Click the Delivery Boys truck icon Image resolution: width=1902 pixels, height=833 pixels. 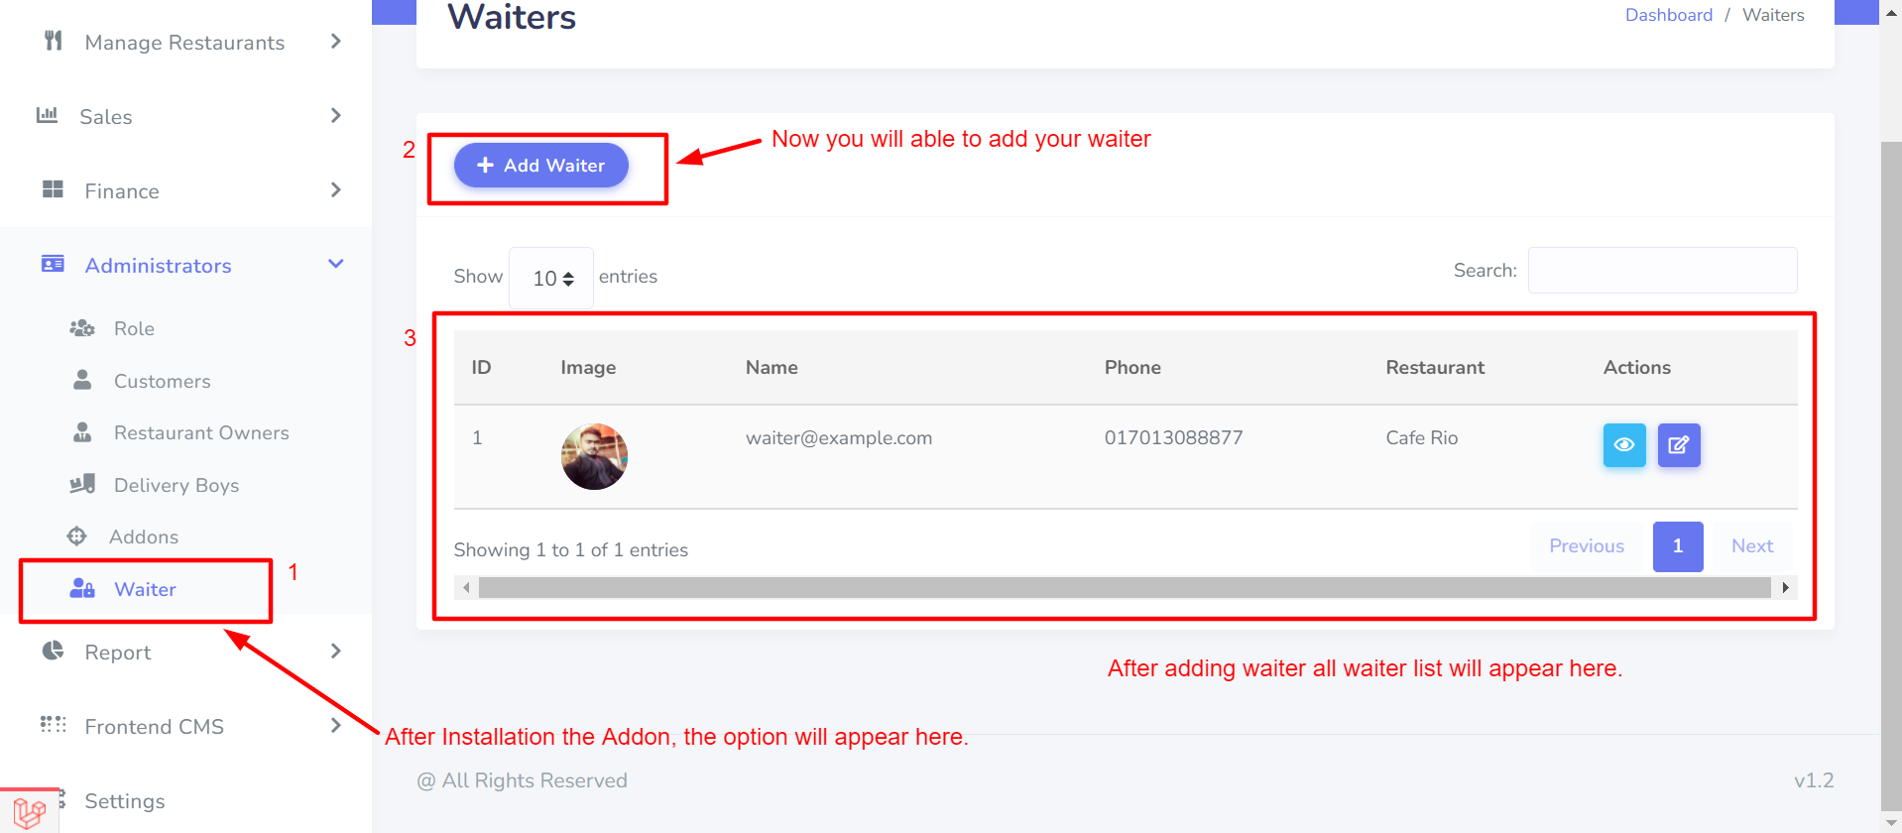pos(82,484)
